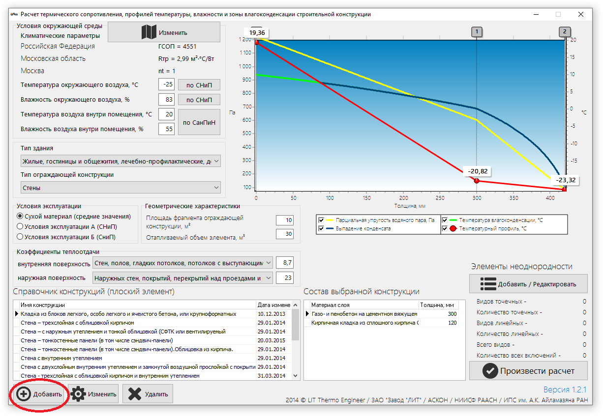Click the plus icon of the Добавить button
The height and width of the screenshot is (416, 603).
[x=23, y=394]
